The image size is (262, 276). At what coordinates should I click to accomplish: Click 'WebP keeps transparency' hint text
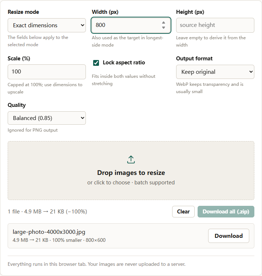[210, 88]
